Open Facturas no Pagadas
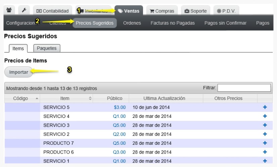Viewport: 277px width, 167px height. [173, 23]
